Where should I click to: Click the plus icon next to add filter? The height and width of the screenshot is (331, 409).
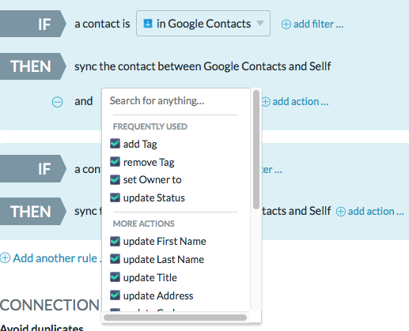286,24
